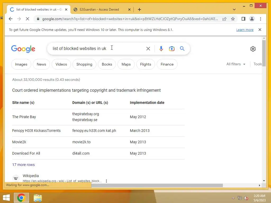Search by image with camera icon
This screenshot has height=203, width=271.
click(x=171, y=49)
